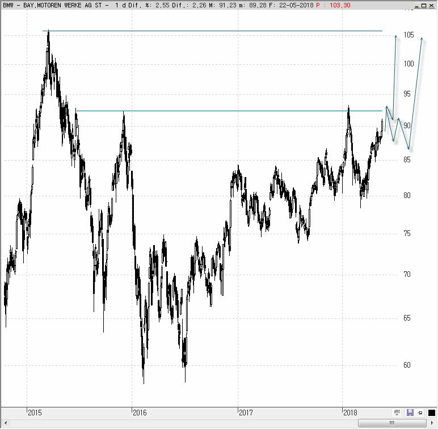Click the 60 price axis label
This screenshot has height=429, width=438.
click(x=407, y=365)
